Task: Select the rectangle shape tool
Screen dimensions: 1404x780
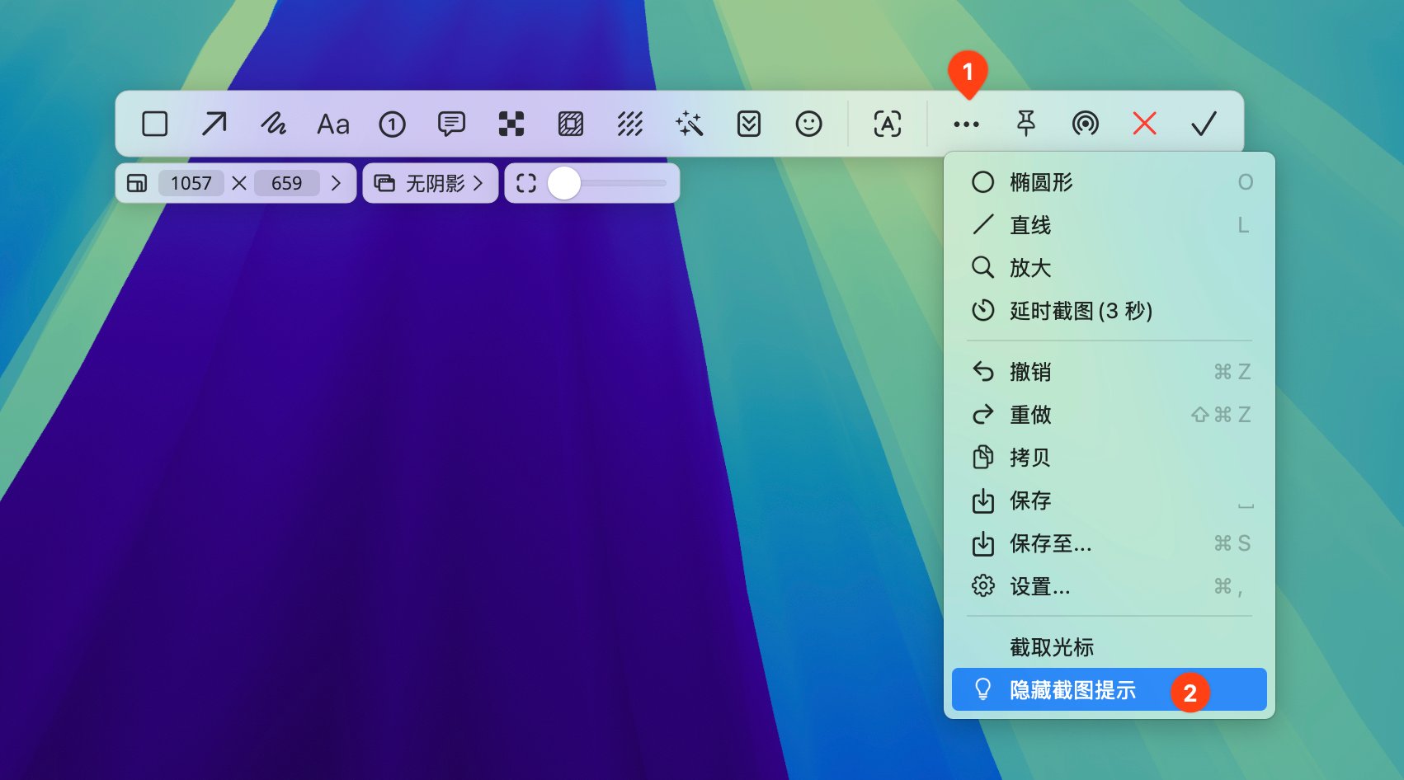Action: tap(155, 124)
